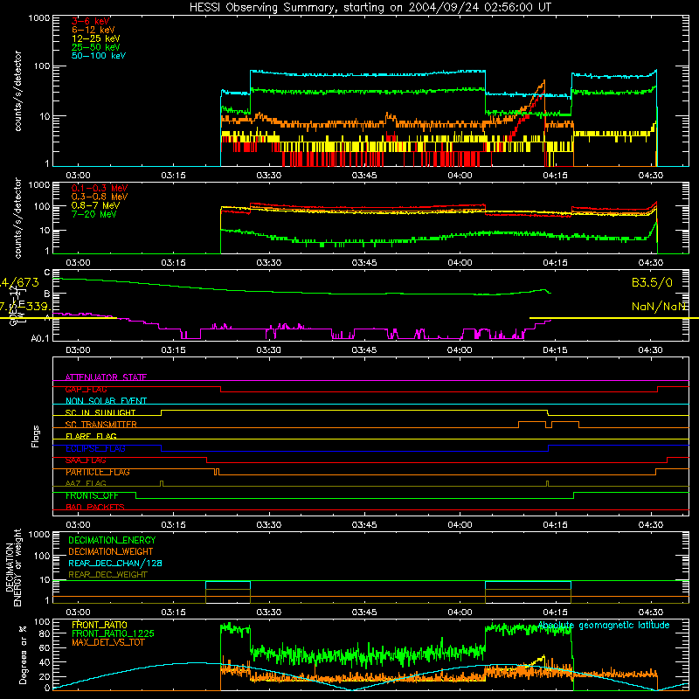
Task: Select the ATTENUATOR_STATE flag label
Action: coord(106,377)
